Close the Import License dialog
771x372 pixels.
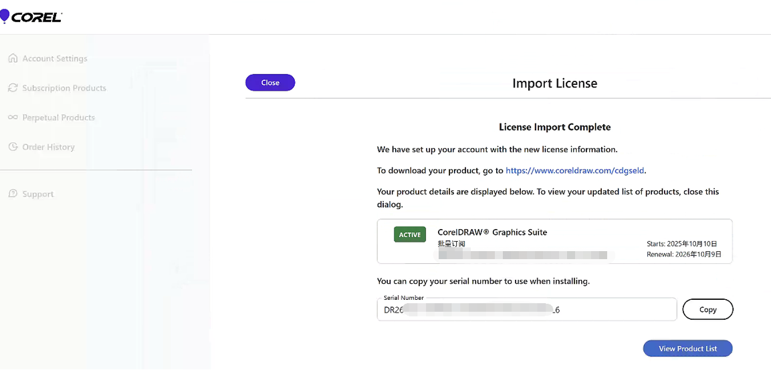tap(270, 83)
